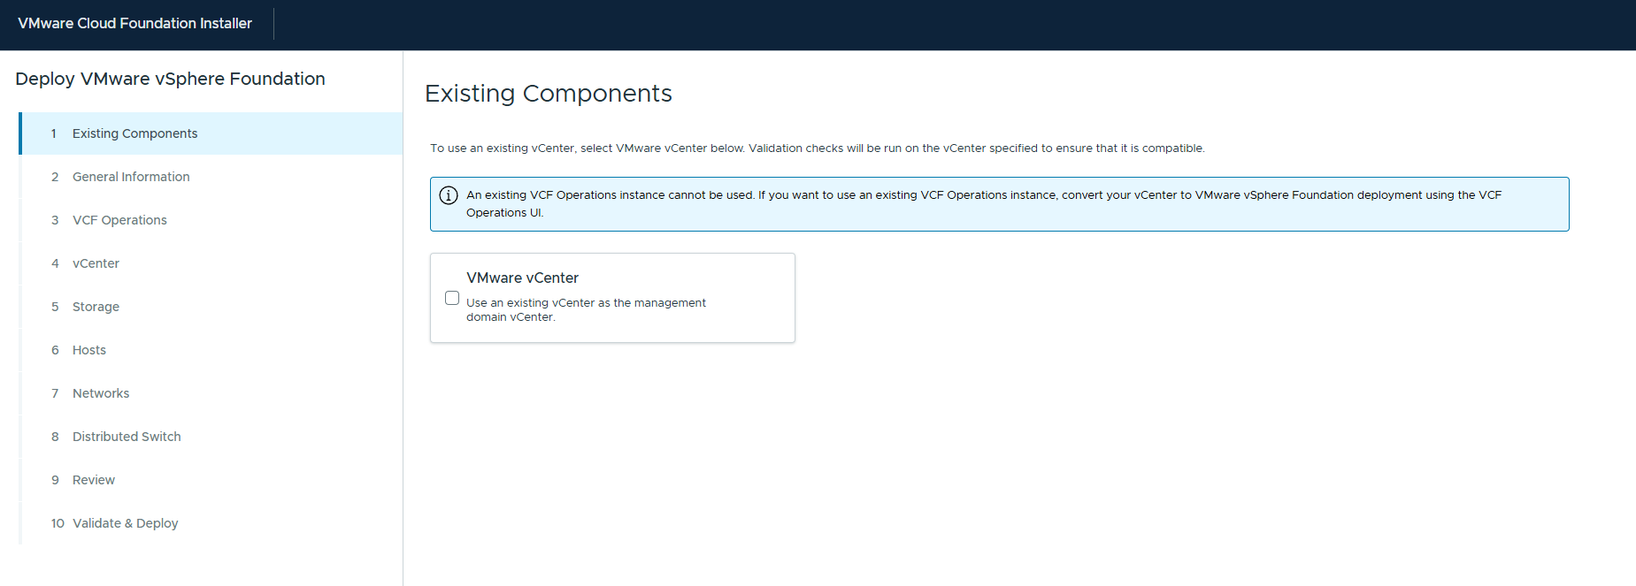1636x586 pixels.
Task: Click the VMware Cloud Foundation Installer title
Action: (134, 24)
